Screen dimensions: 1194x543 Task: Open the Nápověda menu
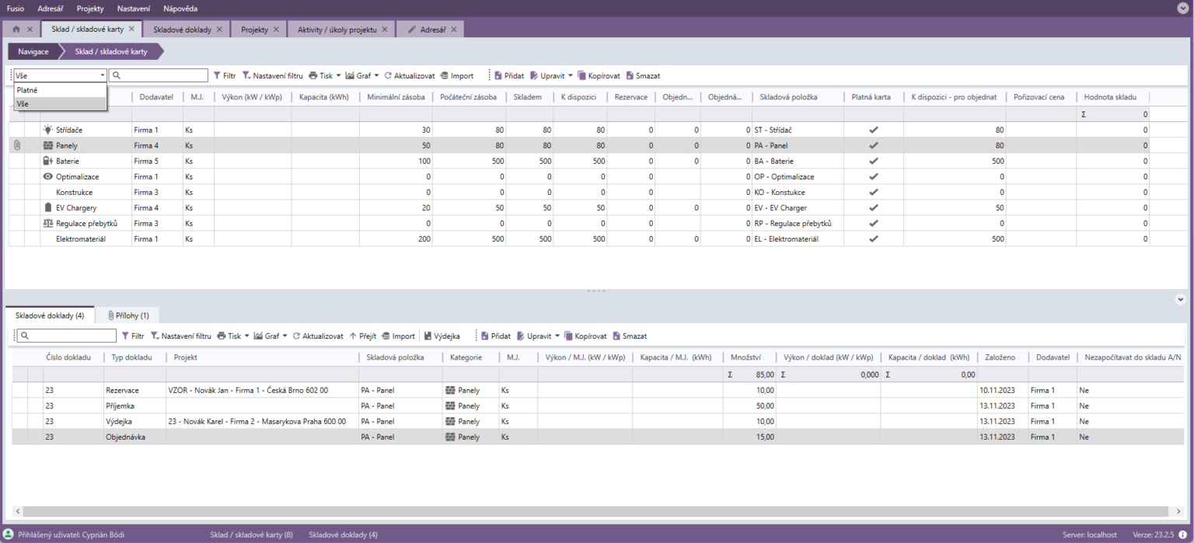point(180,9)
